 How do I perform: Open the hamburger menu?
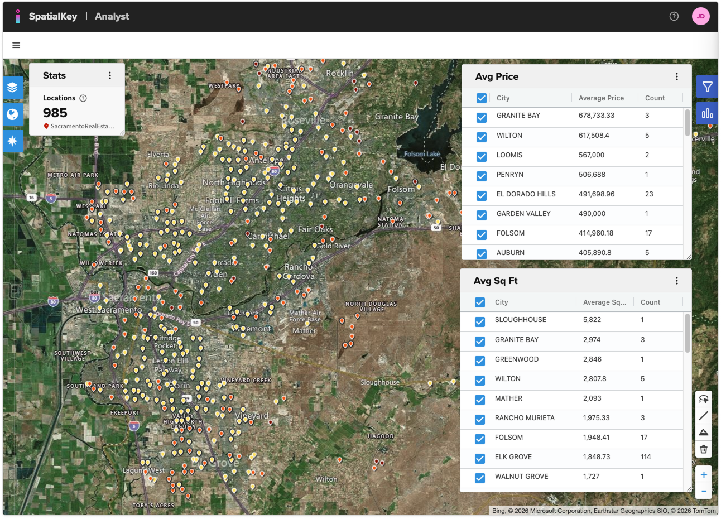point(16,45)
